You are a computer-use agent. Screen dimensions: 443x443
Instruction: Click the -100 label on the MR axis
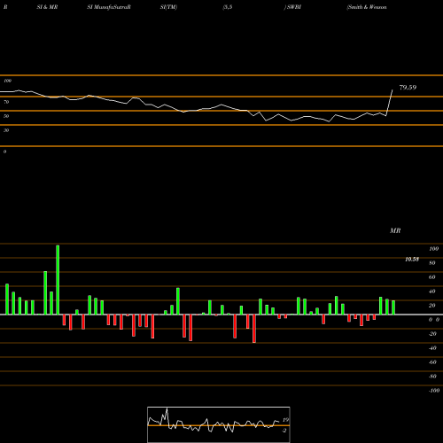pyautogui.click(x=434, y=391)
